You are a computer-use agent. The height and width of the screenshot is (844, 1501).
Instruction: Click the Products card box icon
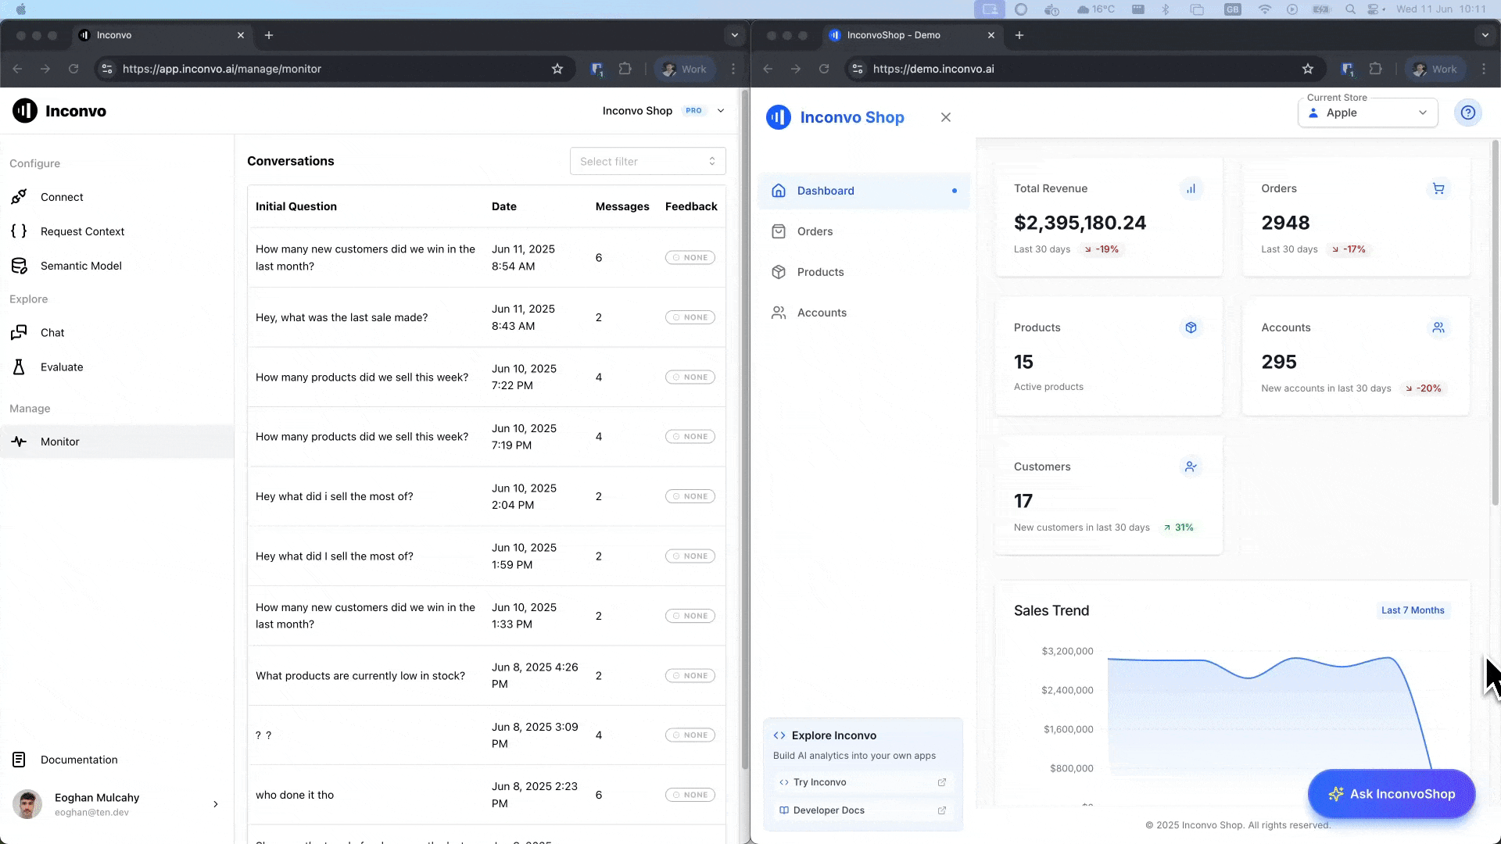(x=1191, y=327)
